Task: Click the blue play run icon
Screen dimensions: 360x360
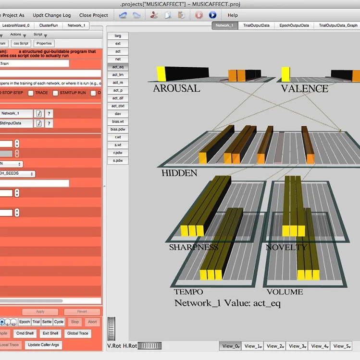Action: pyautogui.click(x=212, y=15)
